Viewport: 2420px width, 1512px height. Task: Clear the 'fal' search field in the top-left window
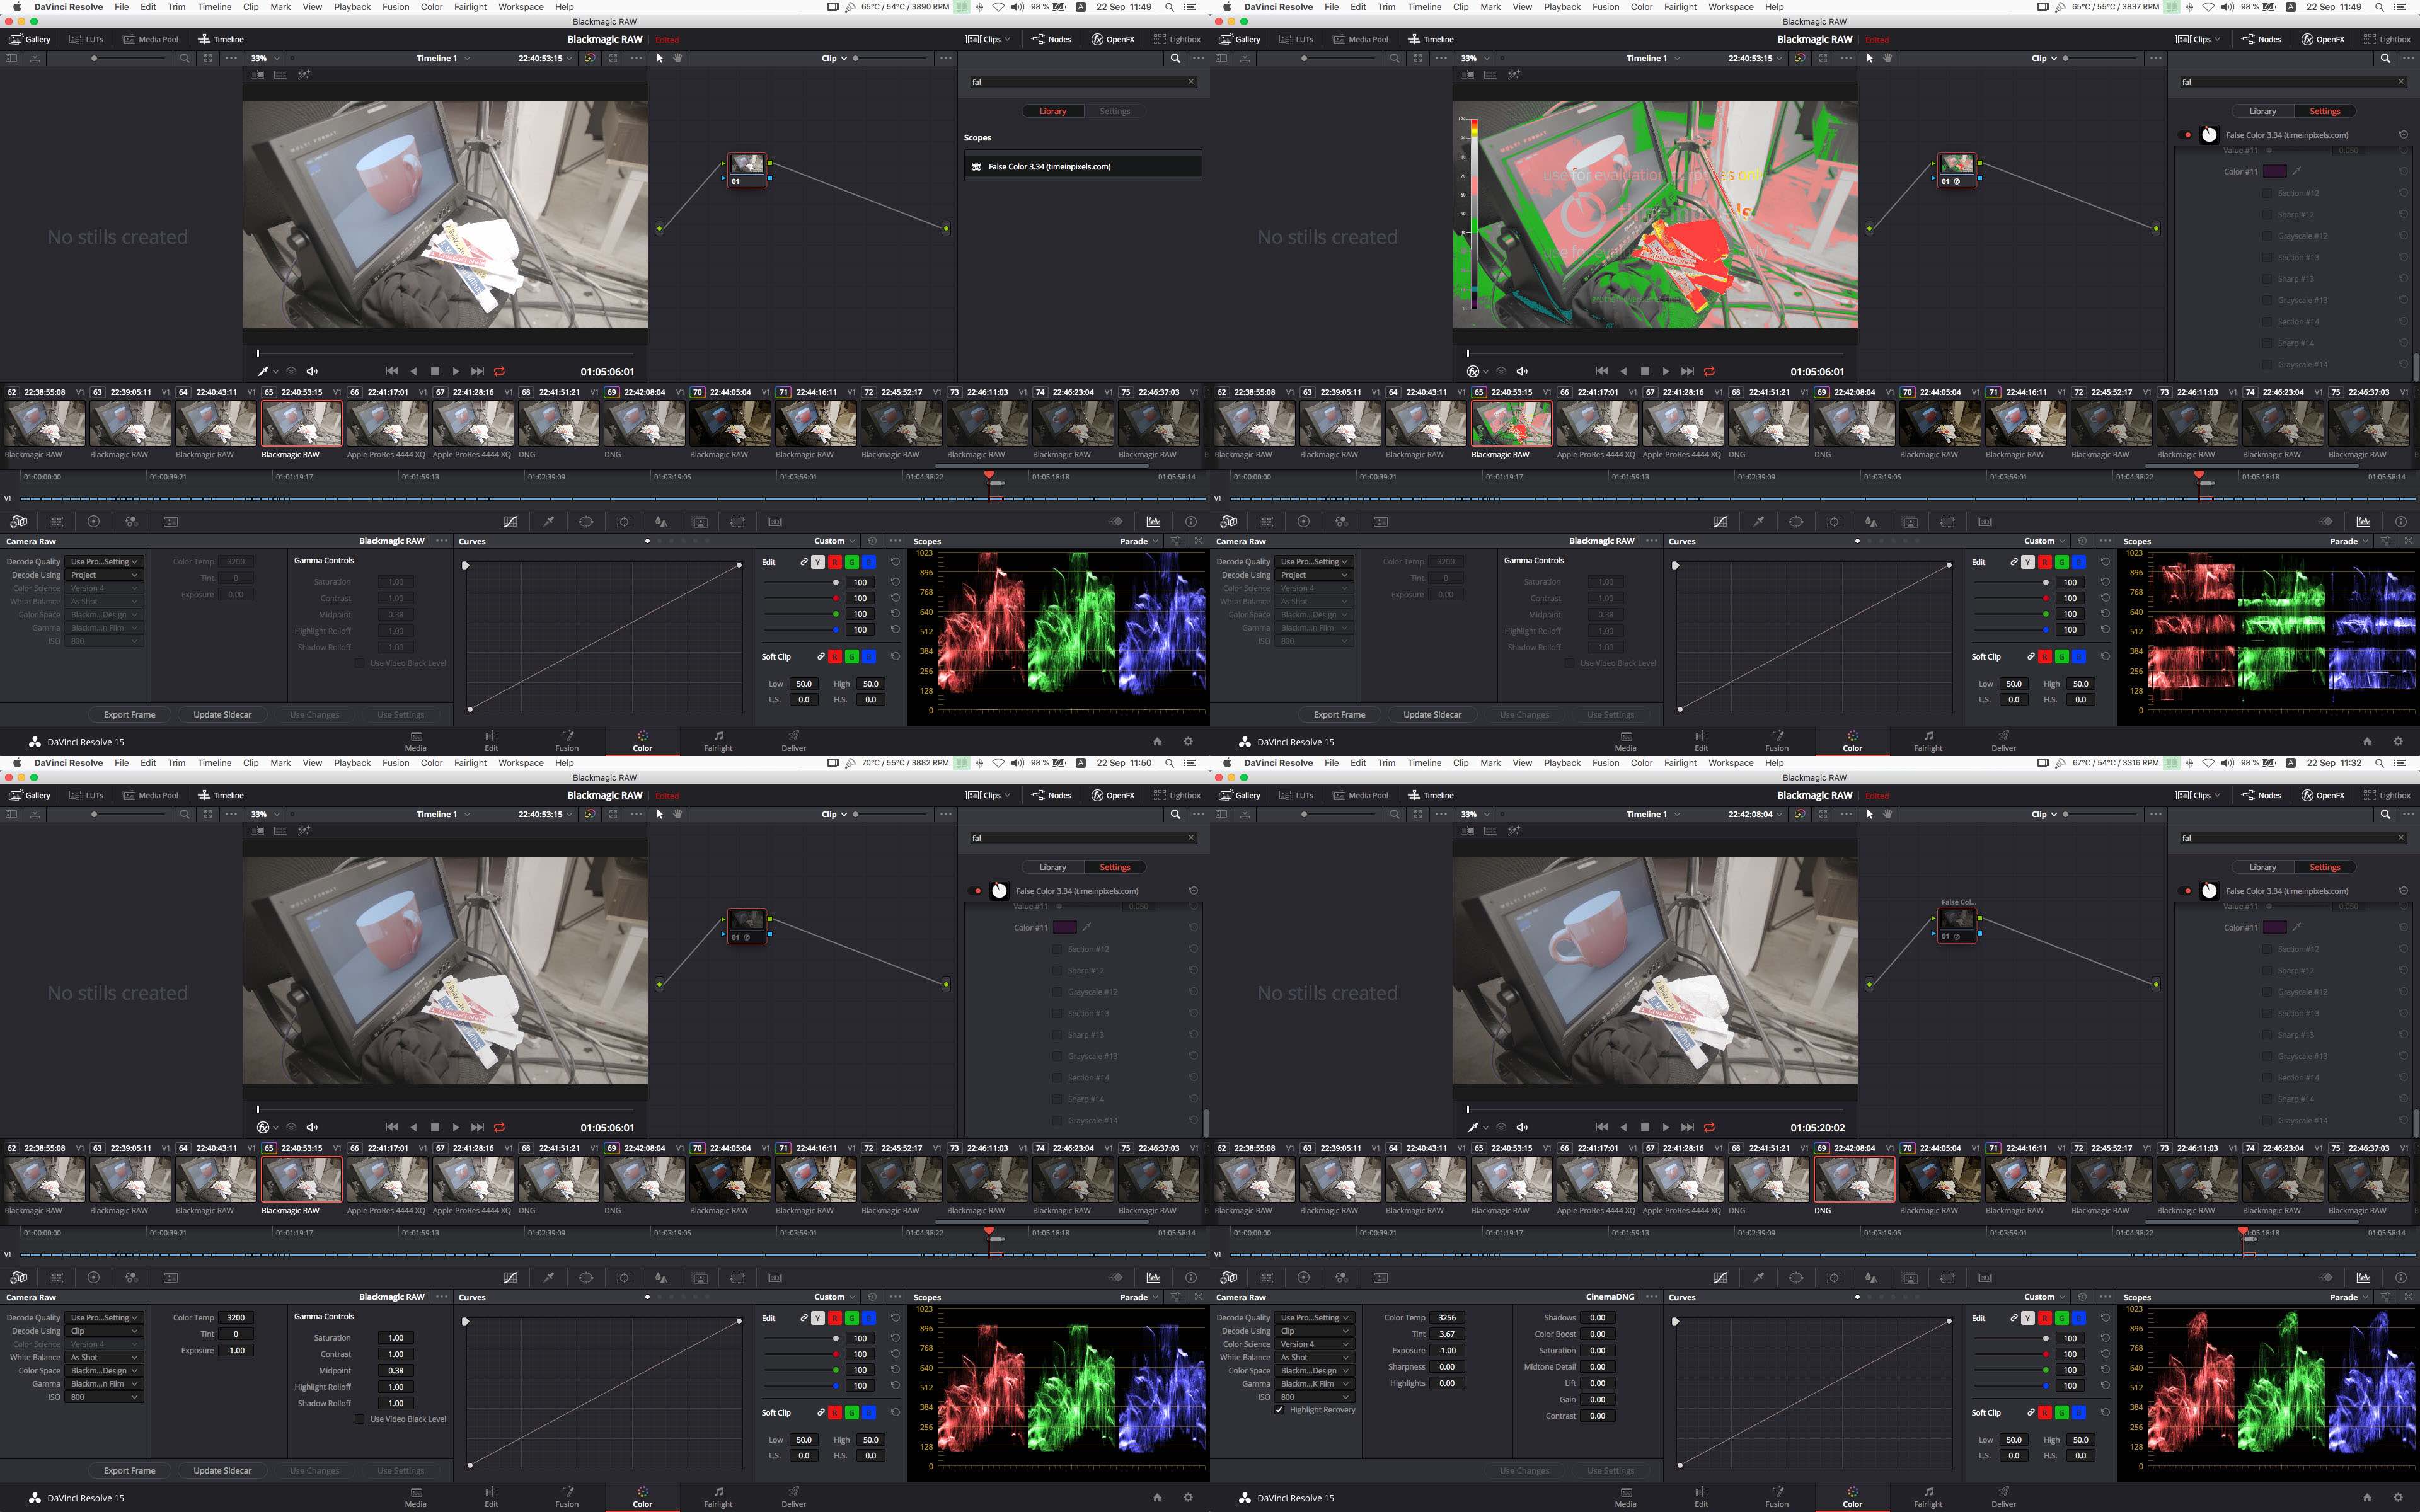1191,82
